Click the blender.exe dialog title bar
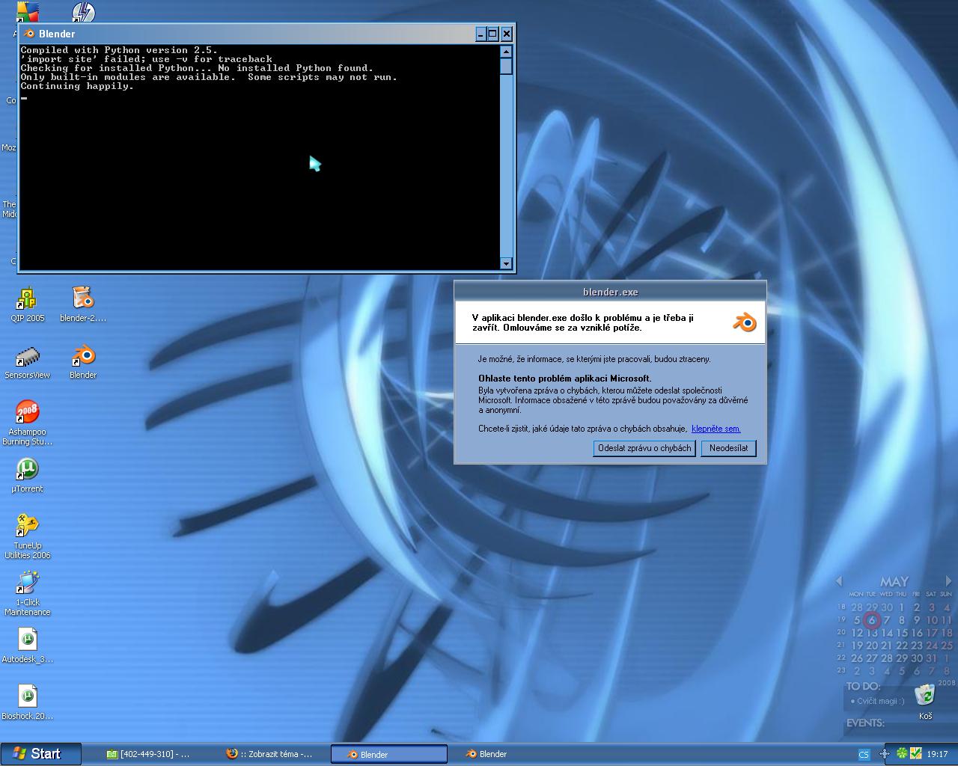Viewport: 958px width, 766px height. pos(610,292)
